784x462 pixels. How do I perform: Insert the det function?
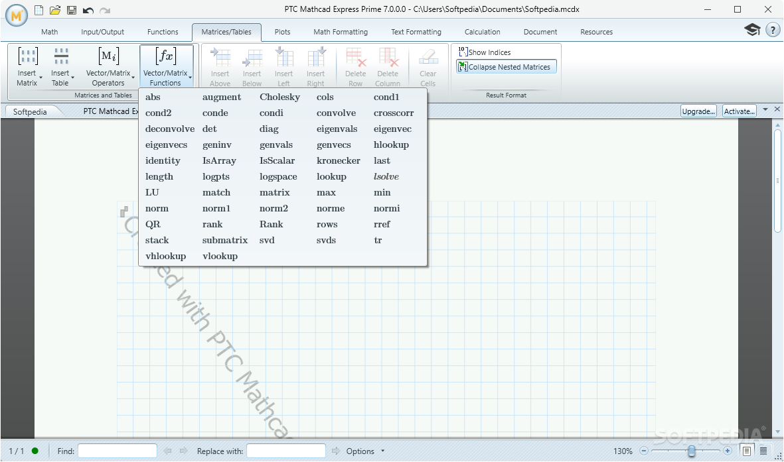click(210, 129)
